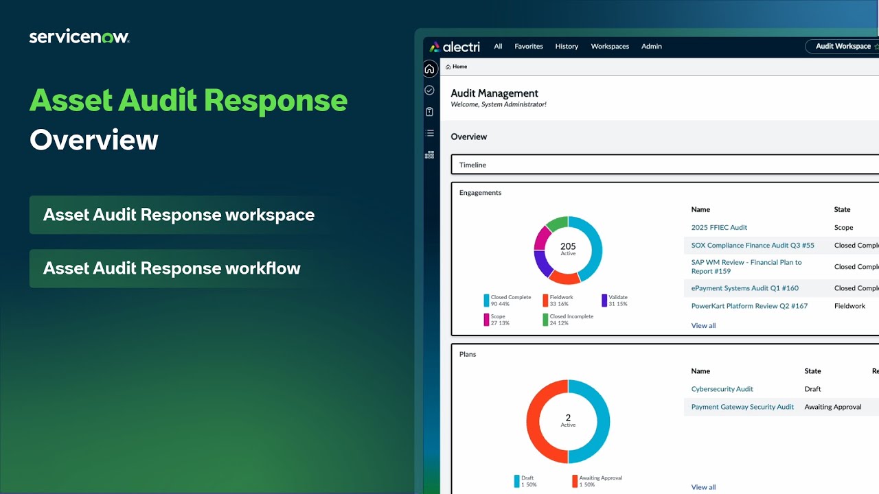Image resolution: width=879 pixels, height=494 pixels.
Task: Select the home icon in the breadcrumb
Action: [448, 67]
